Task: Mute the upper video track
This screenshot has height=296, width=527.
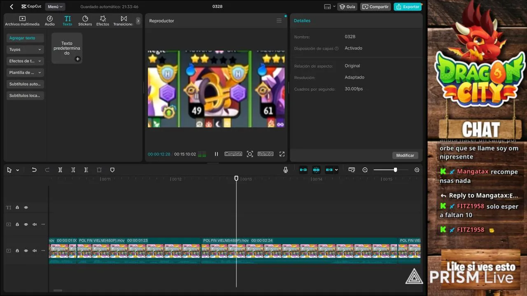Action: 35,224
